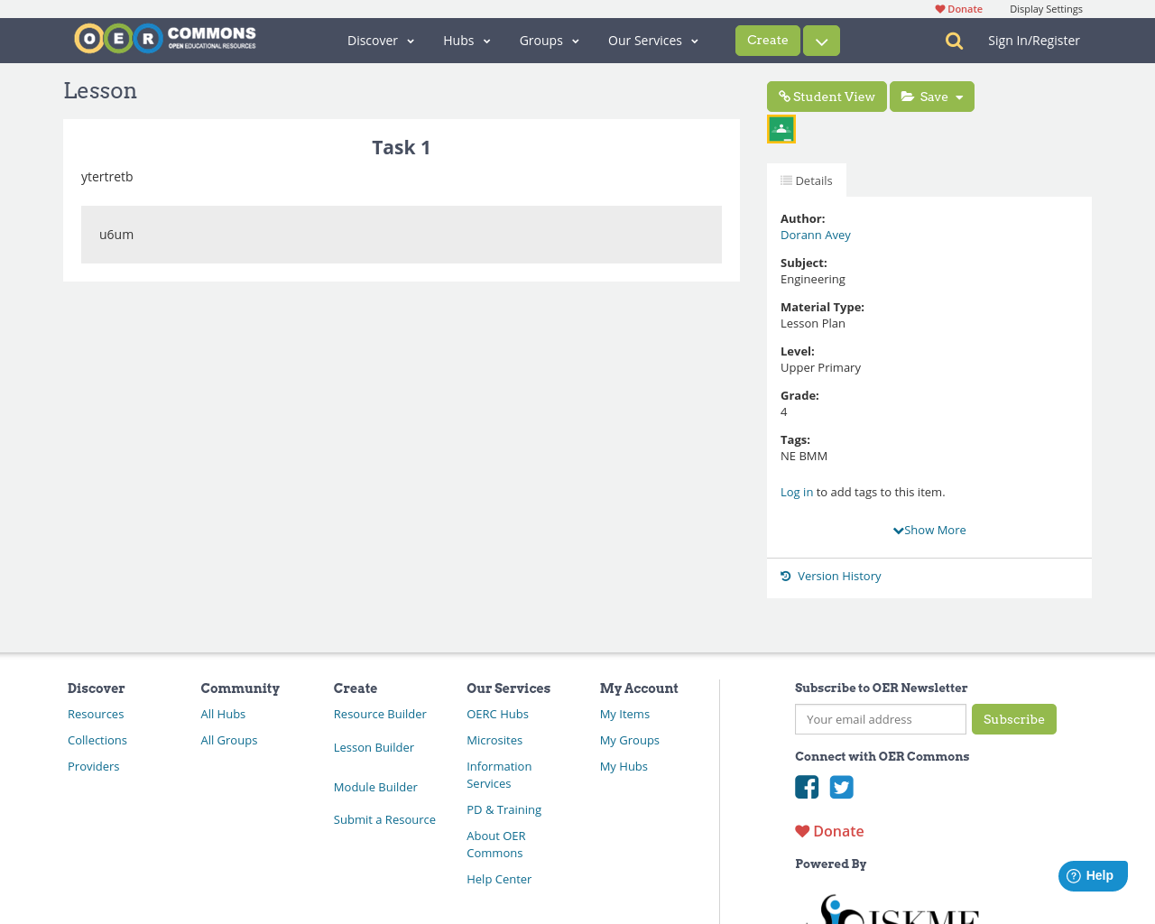Click the Twitter icon in the footer
This screenshot has height=924, width=1155.
click(x=841, y=786)
